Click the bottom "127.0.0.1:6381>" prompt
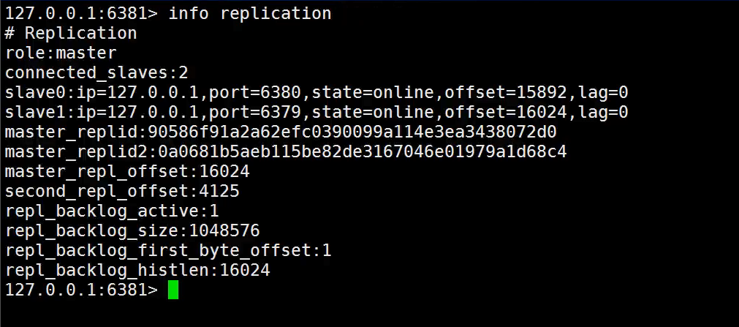This screenshot has height=327, width=739. pos(81,290)
